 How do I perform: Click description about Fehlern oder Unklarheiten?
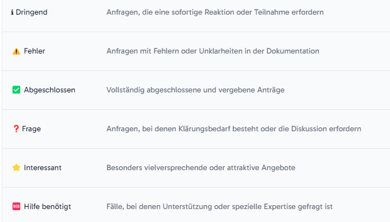[213, 51]
